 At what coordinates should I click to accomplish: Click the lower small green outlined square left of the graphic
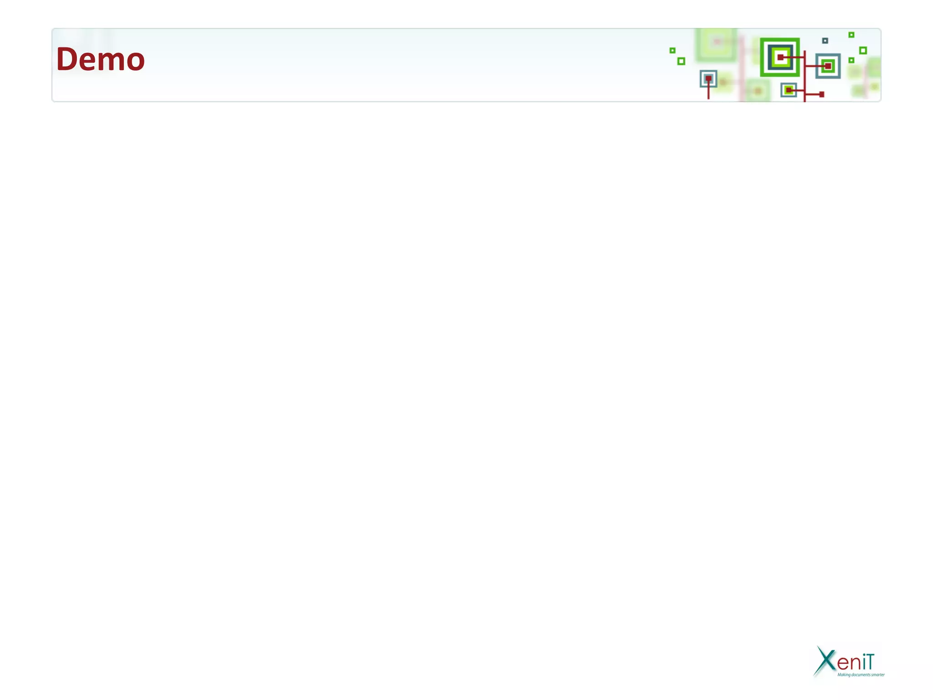click(681, 61)
